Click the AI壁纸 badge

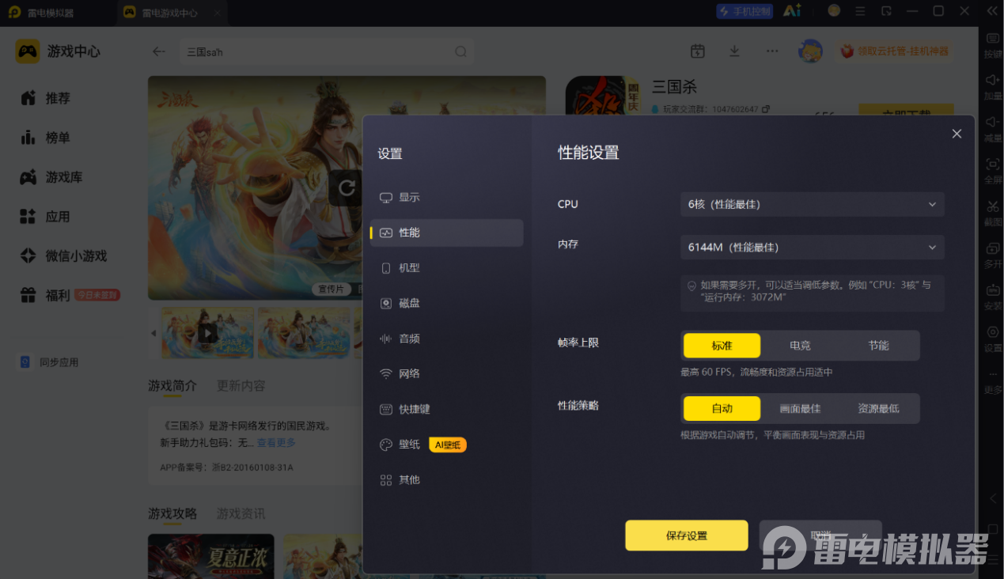(448, 445)
